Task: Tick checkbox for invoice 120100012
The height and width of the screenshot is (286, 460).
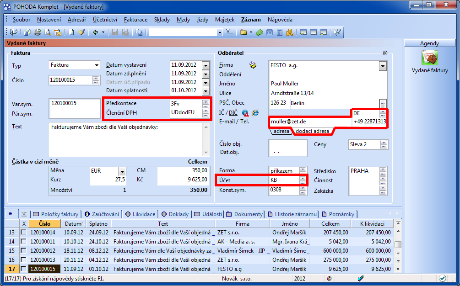Action: (x=23, y=250)
